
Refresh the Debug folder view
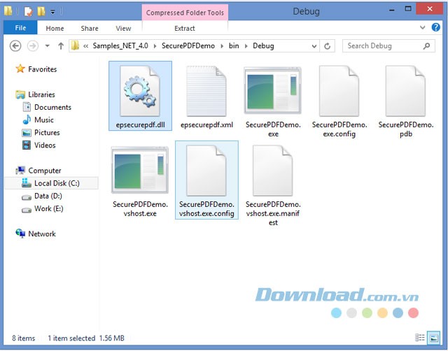(x=328, y=46)
